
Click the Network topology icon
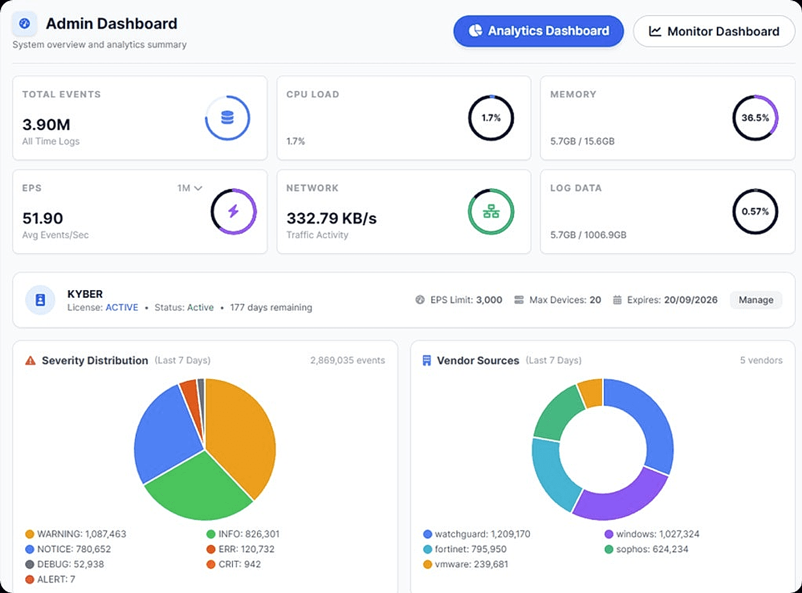(x=491, y=212)
